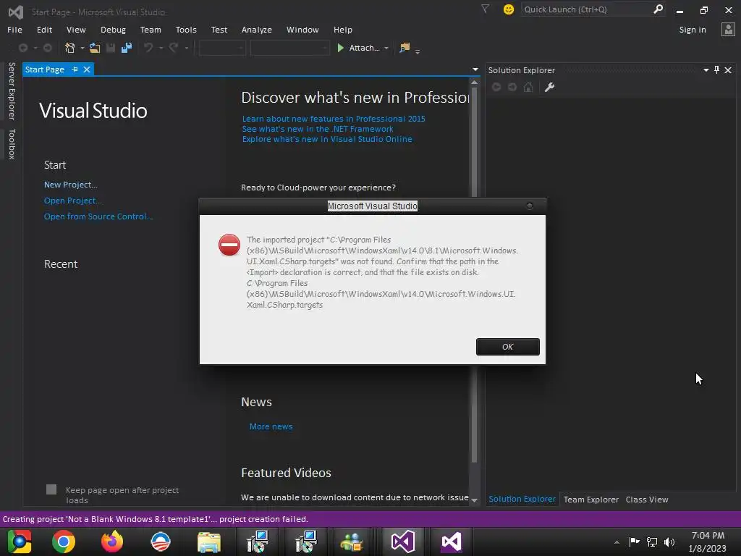
Task: Click the account picture icon beside Sign in
Action: tap(728, 29)
